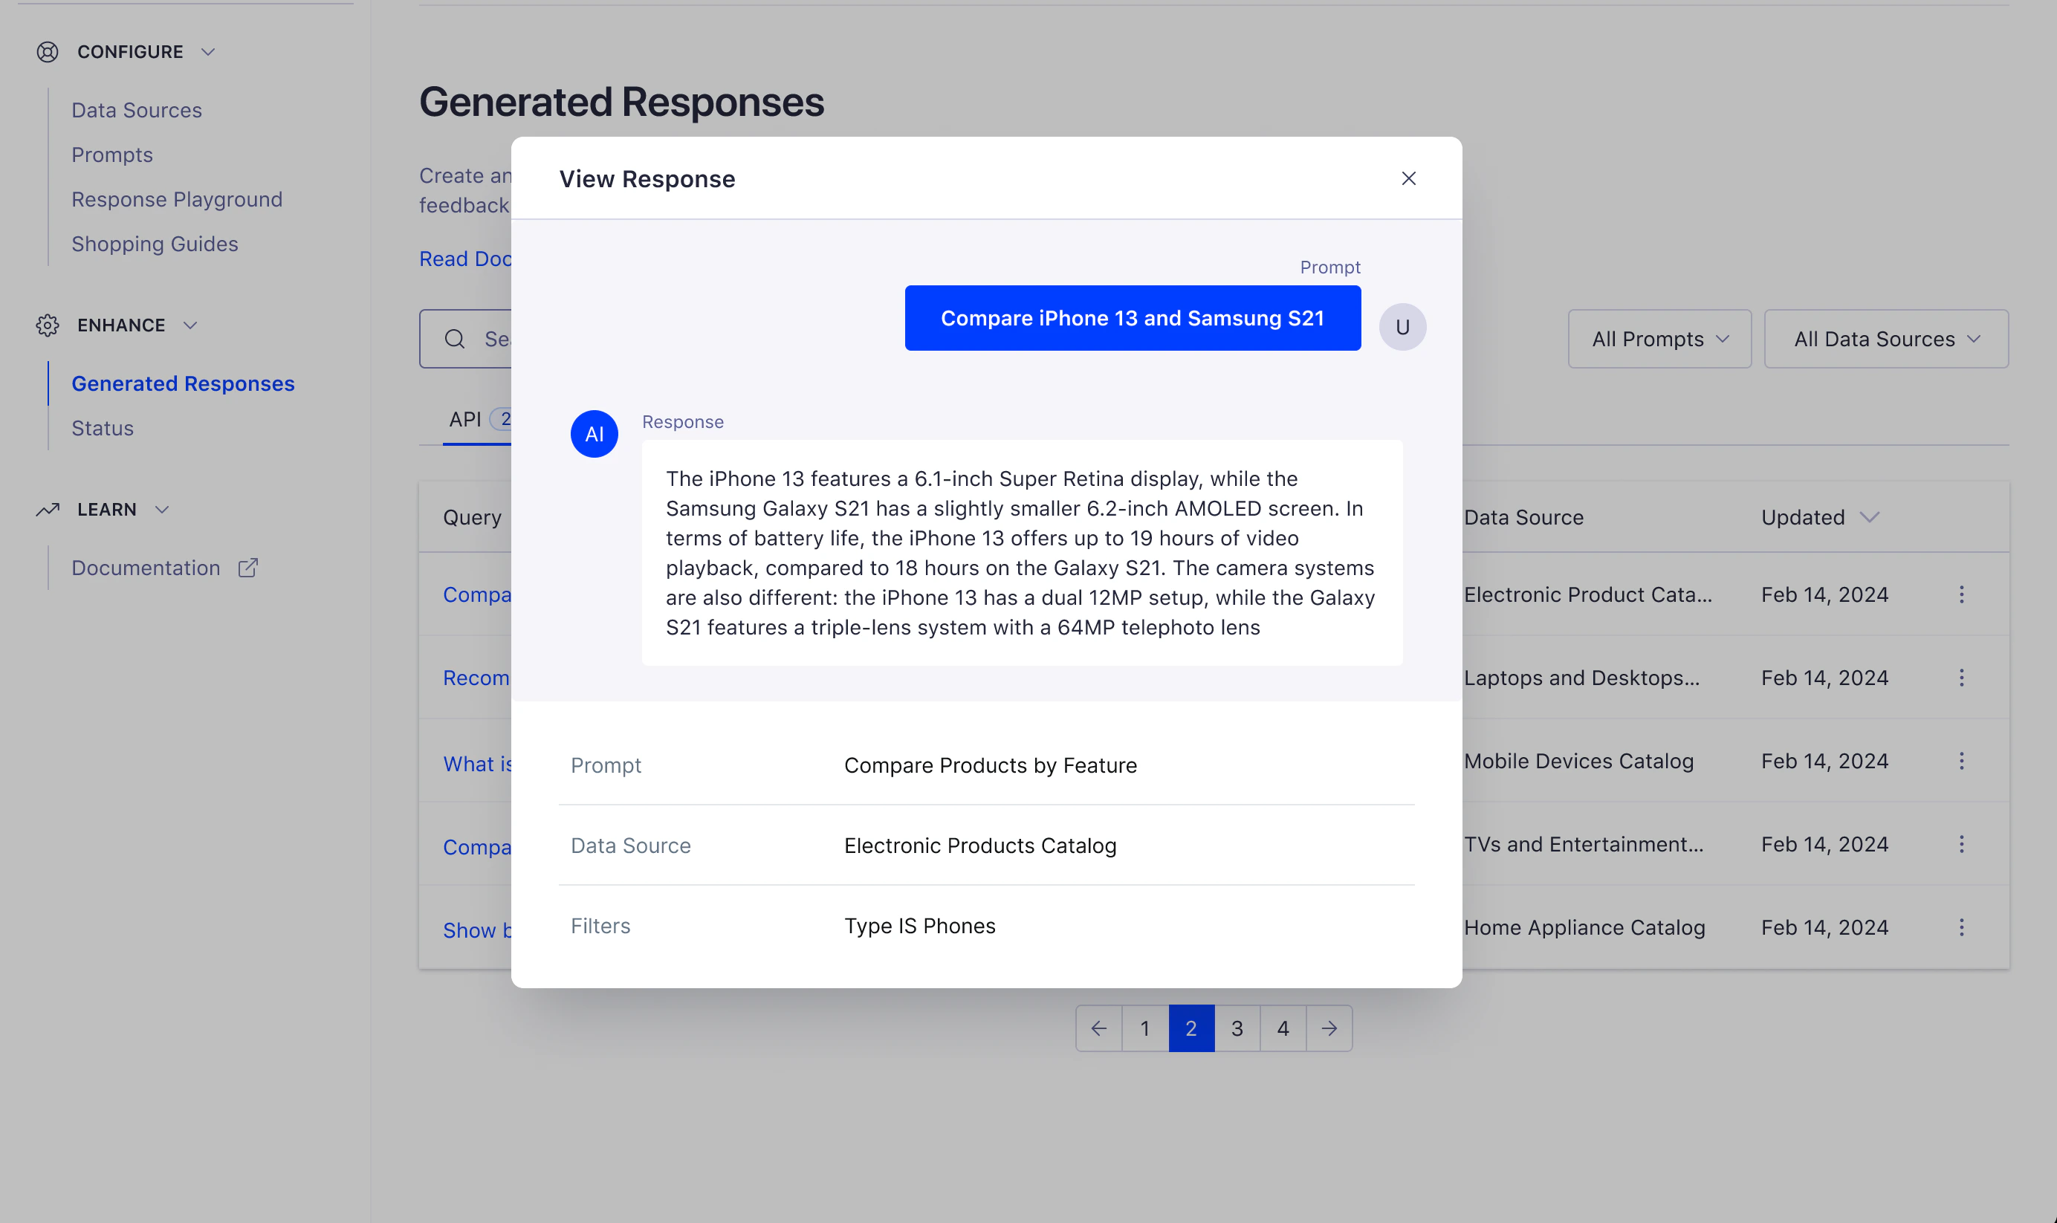This screenshot has width=2057, height=1223.
Task: Go to page 3
Action: pyautogui.click(x=1237, y=1028)
